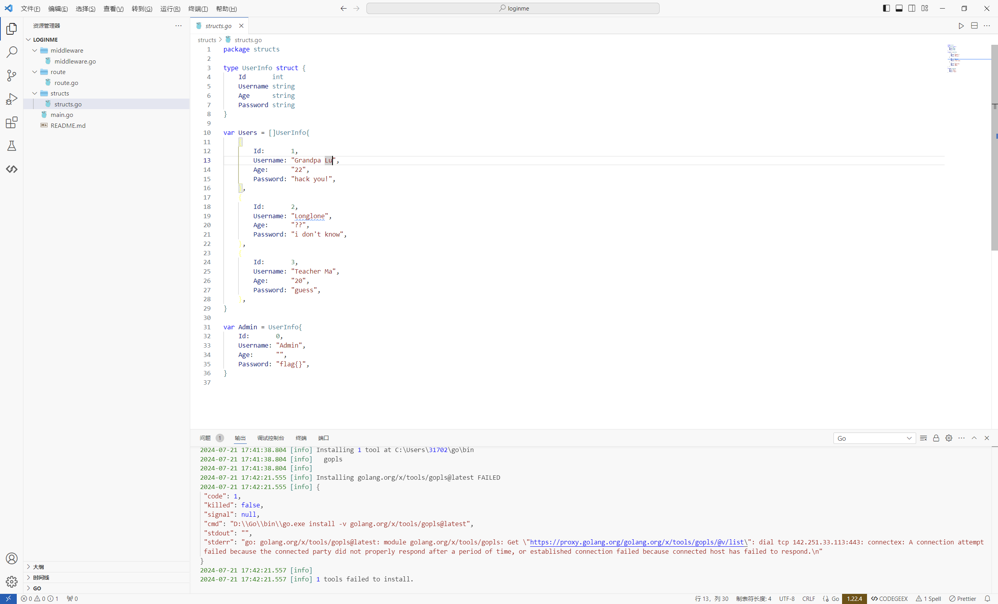Switch to the 问题 problems tab
The image size is (998, 604).
211,438
